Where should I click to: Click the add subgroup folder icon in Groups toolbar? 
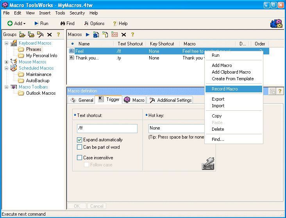[x=31, y=34]
